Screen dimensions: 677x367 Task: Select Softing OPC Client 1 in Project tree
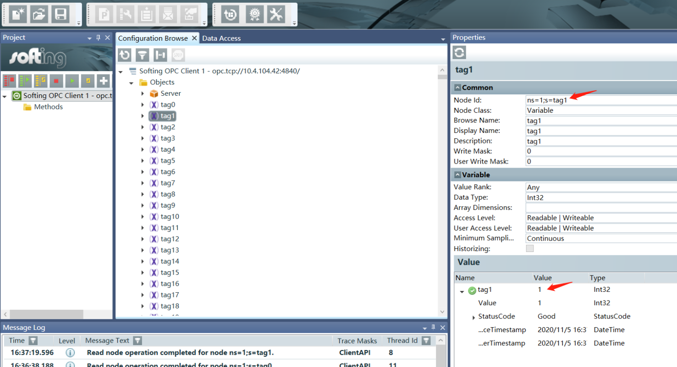click(x=68, y=96)
